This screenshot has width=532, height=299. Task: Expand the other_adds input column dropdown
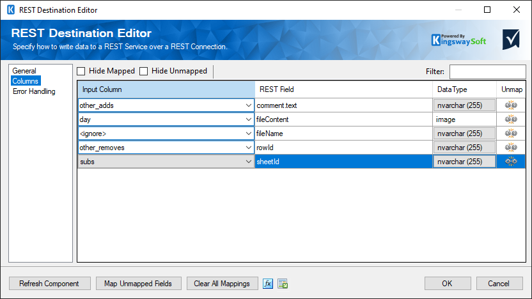point(248,105)
